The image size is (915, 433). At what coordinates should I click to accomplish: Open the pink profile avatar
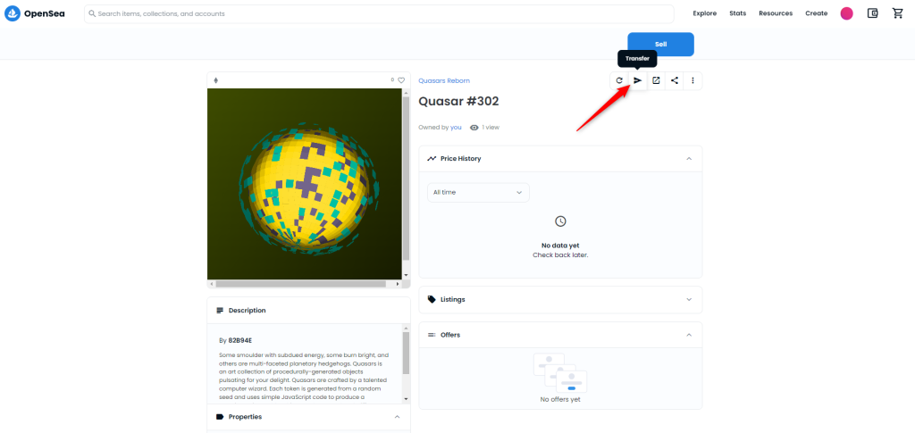[x=846, y=13]
